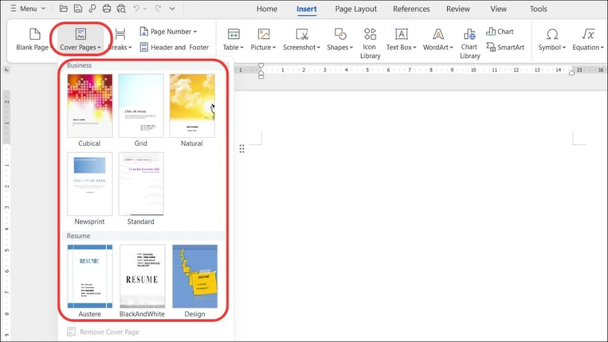Click the Save icon in quick access
This screenshot has width=608, height=342.
(x=78, y=9)
